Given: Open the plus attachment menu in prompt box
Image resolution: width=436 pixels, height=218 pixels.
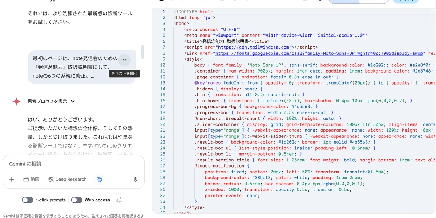Looking at the screenshot, I should click(12, 180).
